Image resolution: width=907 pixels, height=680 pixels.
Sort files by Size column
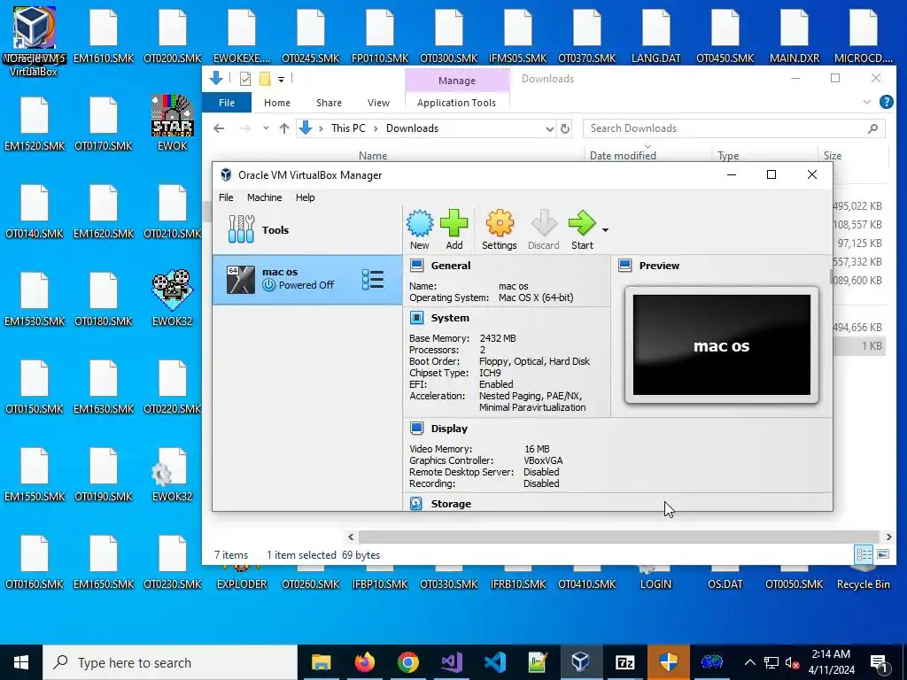[x=833, y=156]
